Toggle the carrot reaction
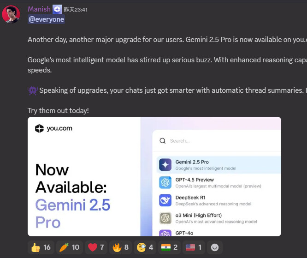Image resolution: width=307 pixels, height=258 pixels. pyautogui.click(x=70, y=247)
